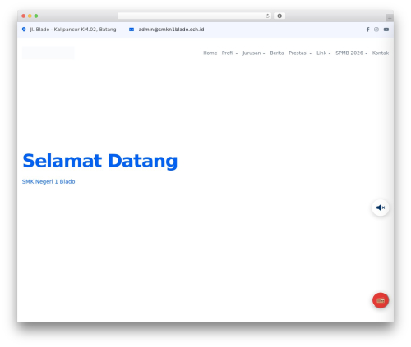The width and height of the screenshot is (411, 347).
Task: Click admin@smkn1blado.sch.id email link
Action: 171,30
